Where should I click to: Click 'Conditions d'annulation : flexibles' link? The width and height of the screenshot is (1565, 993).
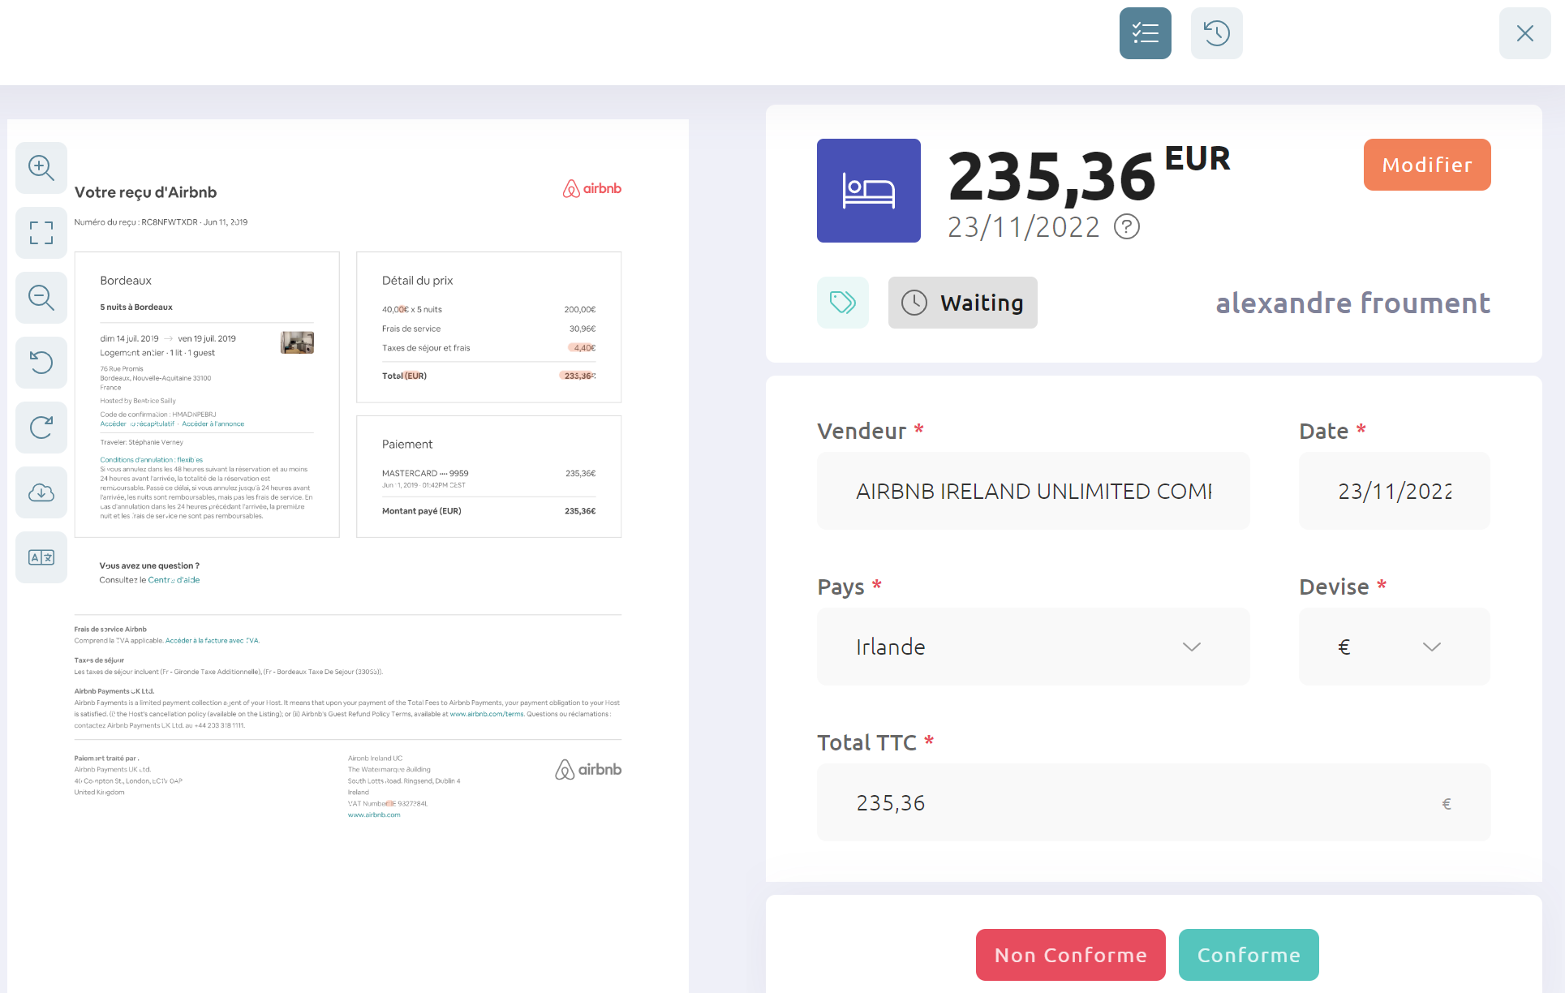(x=152, y=460)
